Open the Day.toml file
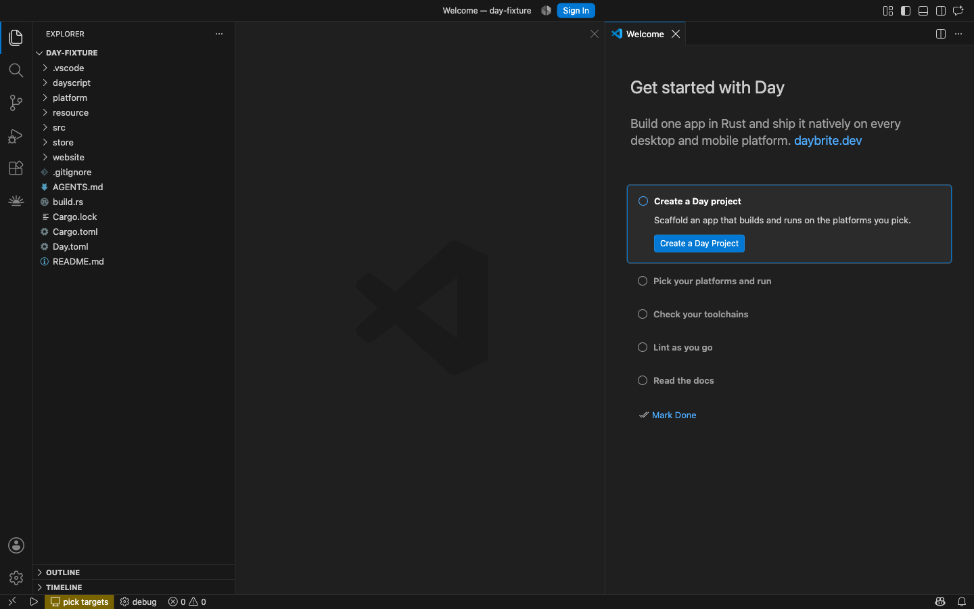Viewport: 974px width, 609px height. tap(133, 246)
